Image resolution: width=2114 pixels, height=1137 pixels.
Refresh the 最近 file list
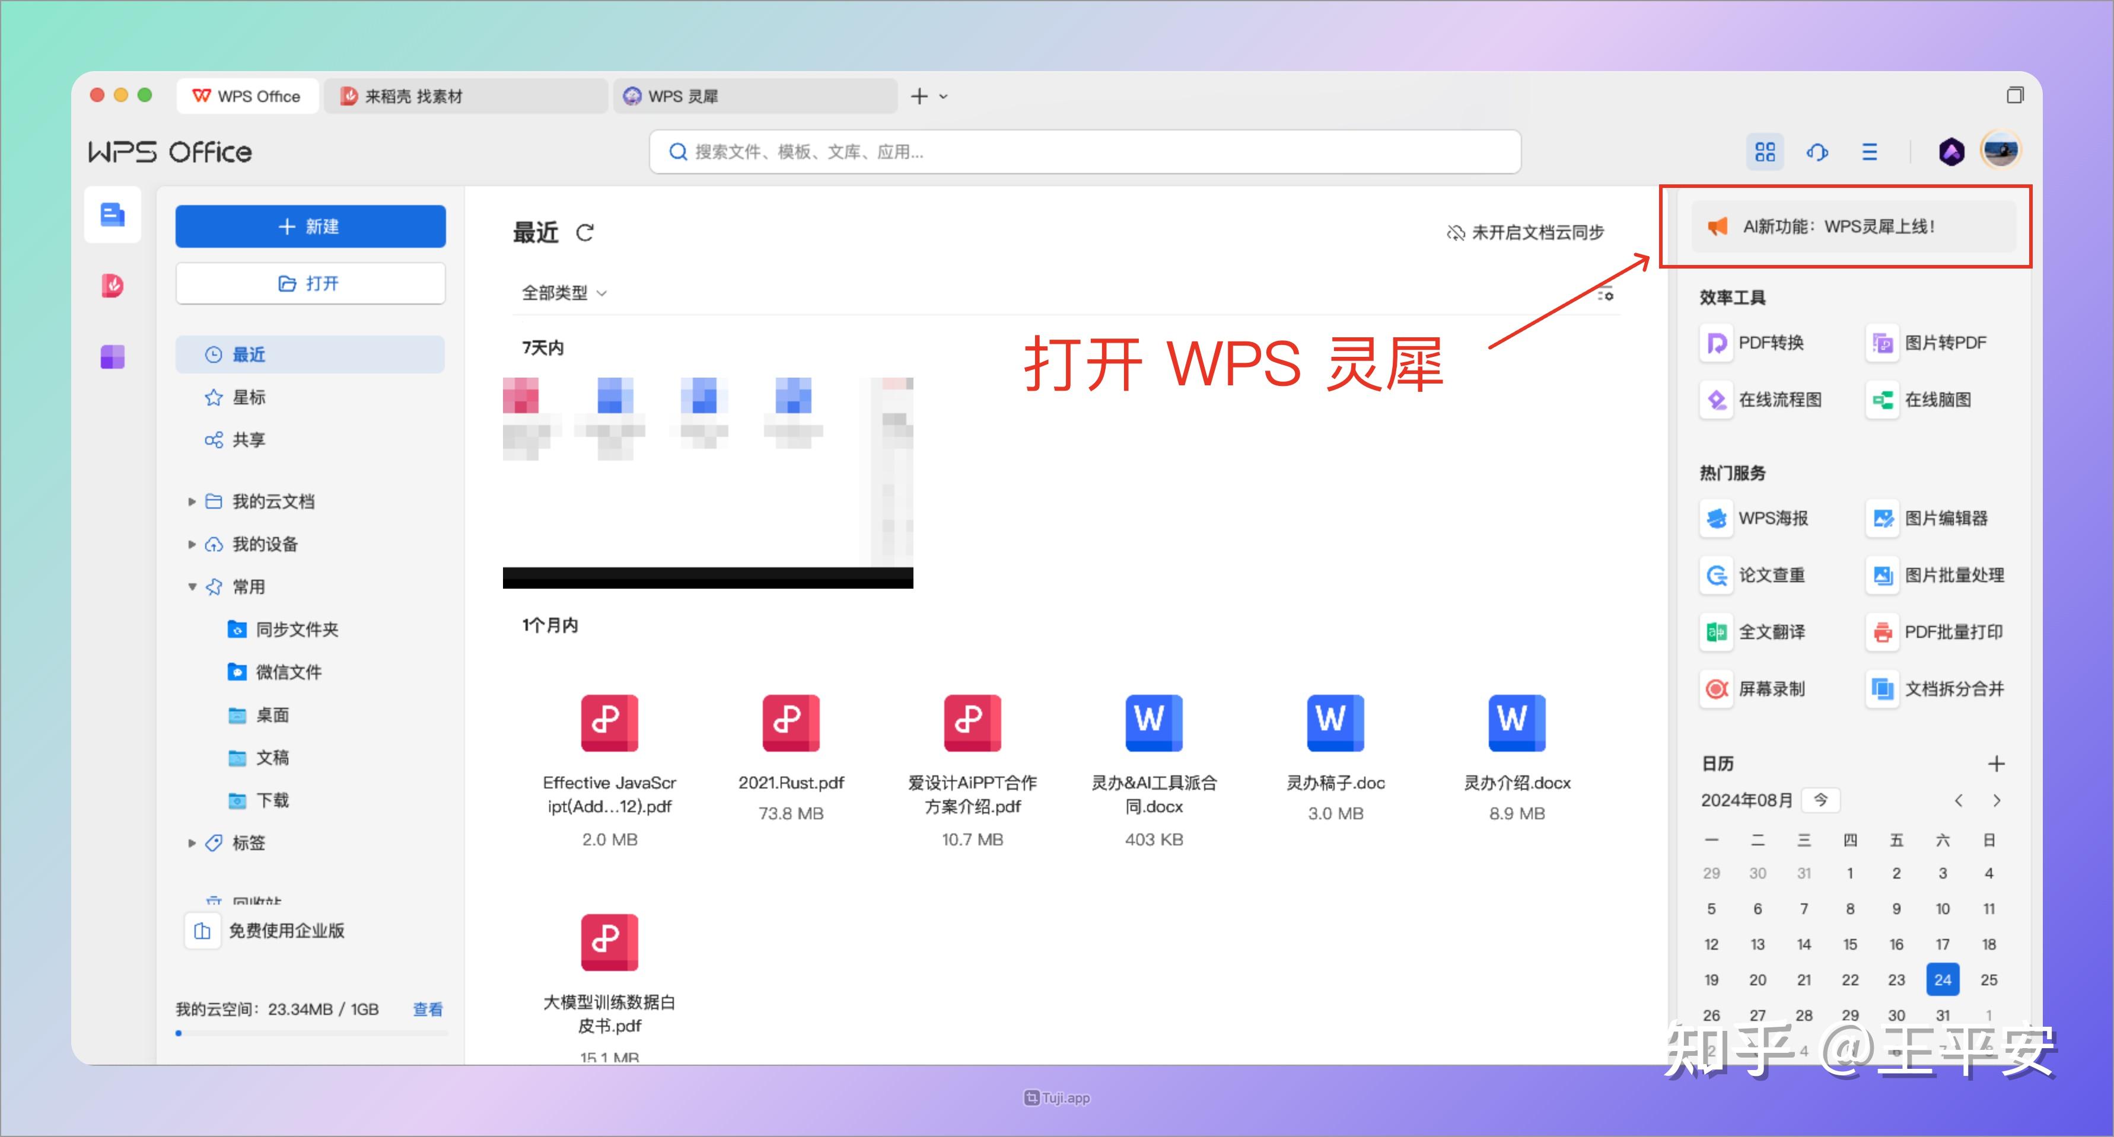pyautogui.click(x=585, y=232)
